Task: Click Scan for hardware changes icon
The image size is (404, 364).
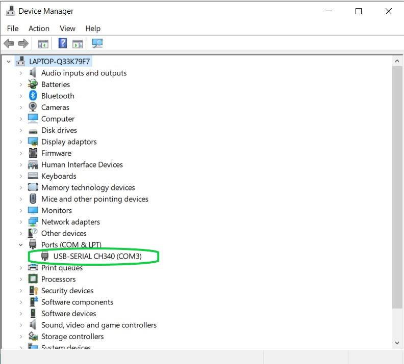Action: click(x=97, y=44)
